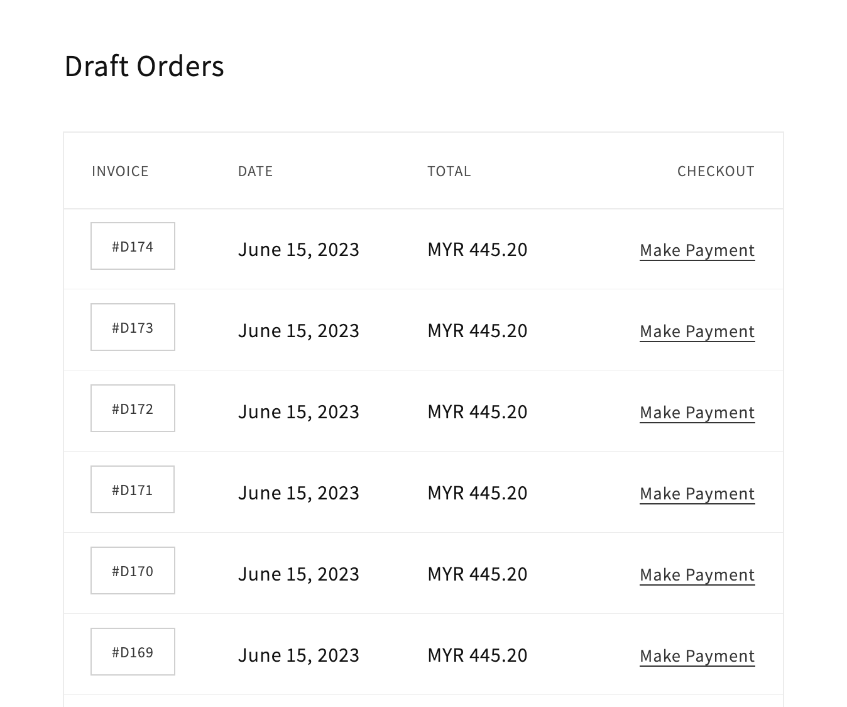Screen dimensions: 847x707
Task: Click Make Payment for invoice #D171
Action: click(x=697, y=493)
